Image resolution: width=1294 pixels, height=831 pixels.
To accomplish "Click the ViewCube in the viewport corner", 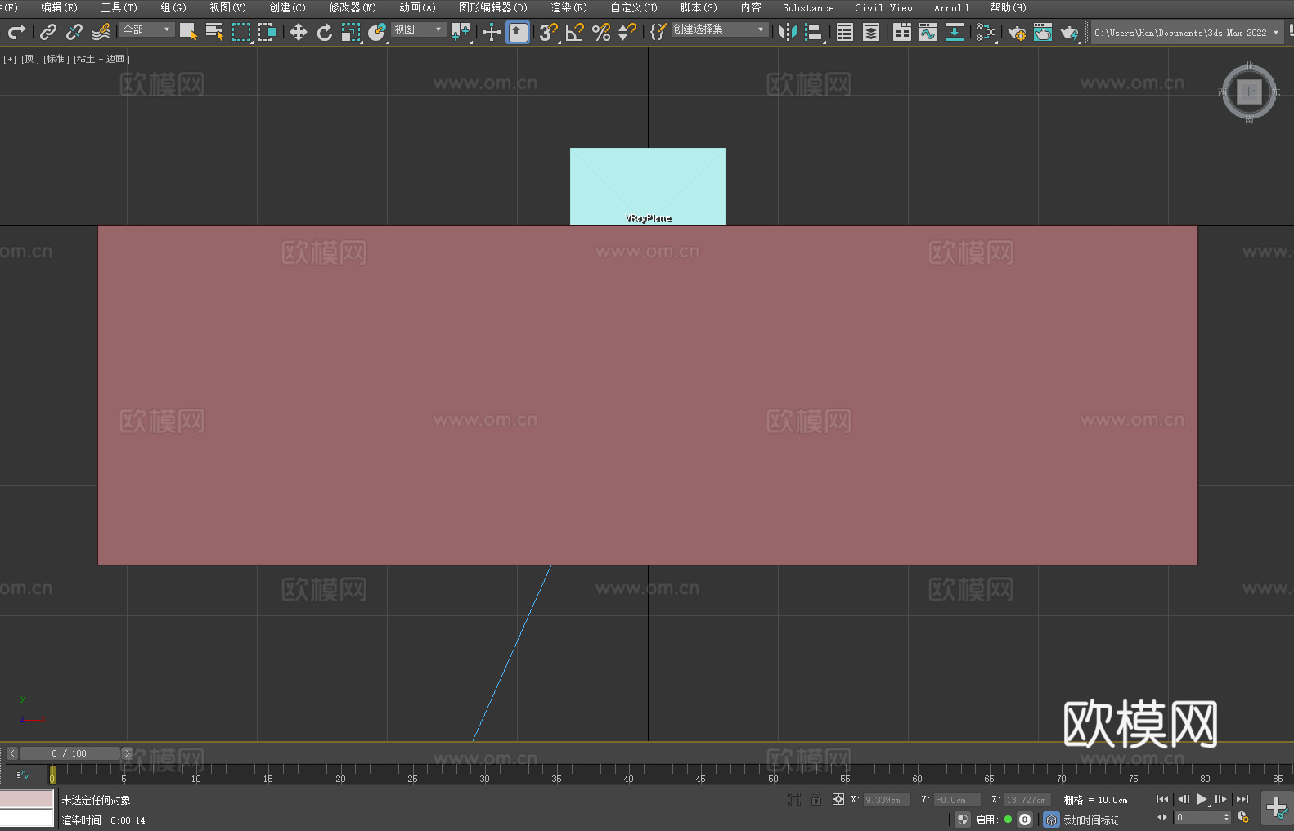I will (x=1249, y=92).
